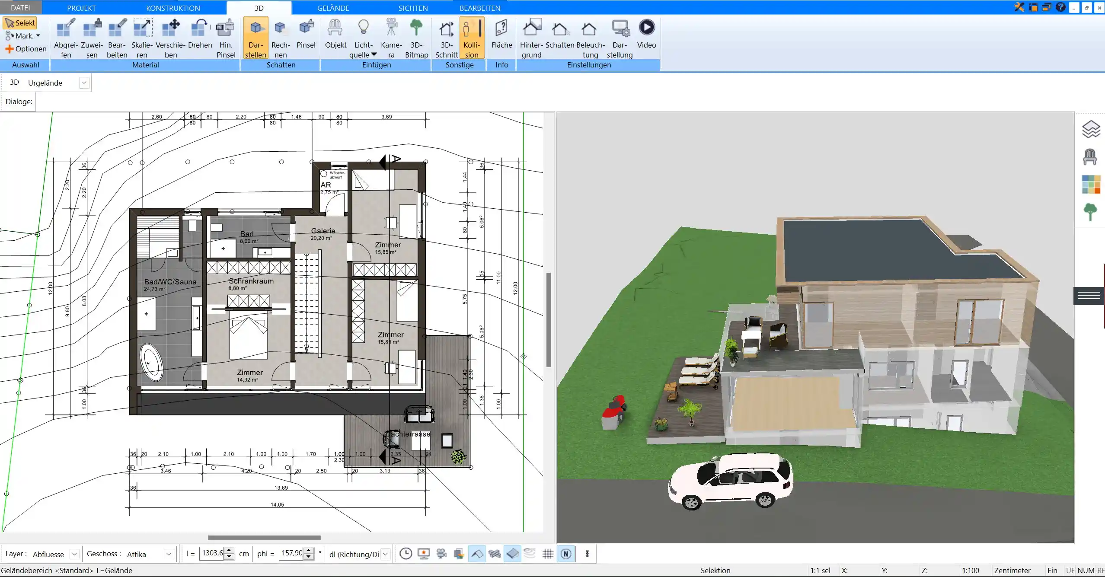
Task: Open Hintergrund settings
Action: coord(531,38)
